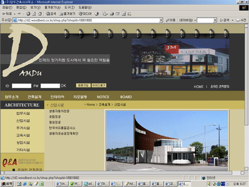Refresh the page using toolbar icon
The image size is (249, 187).
click(x=34, y=14)
